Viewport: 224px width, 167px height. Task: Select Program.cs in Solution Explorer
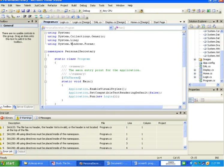[x=209, y=80]
